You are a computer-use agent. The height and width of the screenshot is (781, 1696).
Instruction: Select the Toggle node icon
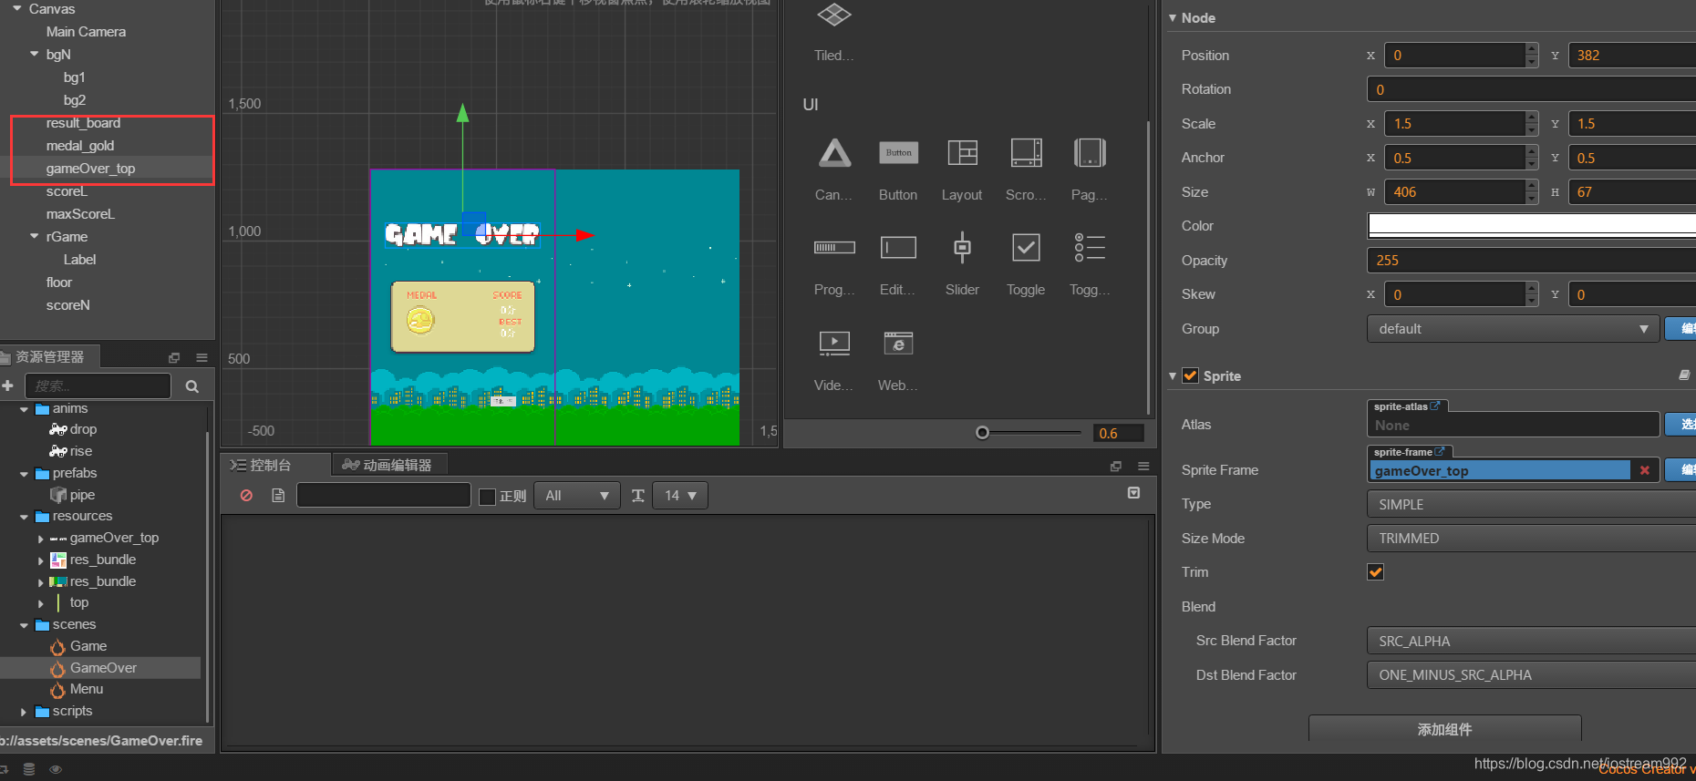(1026, 248)
